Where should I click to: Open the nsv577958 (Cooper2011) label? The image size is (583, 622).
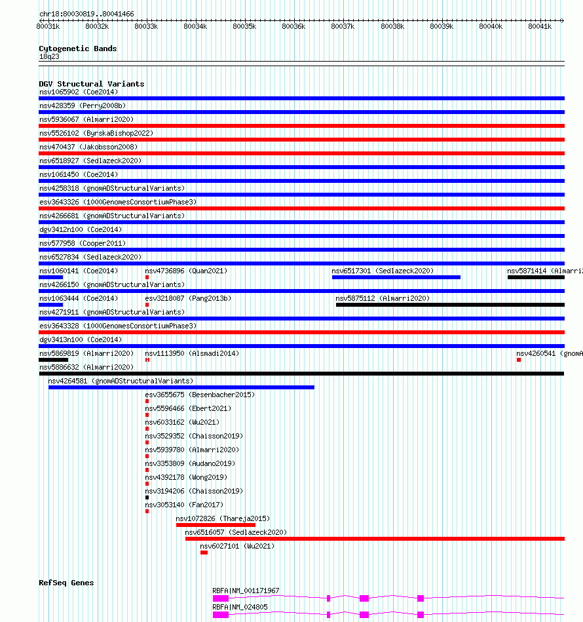point(83,244)
